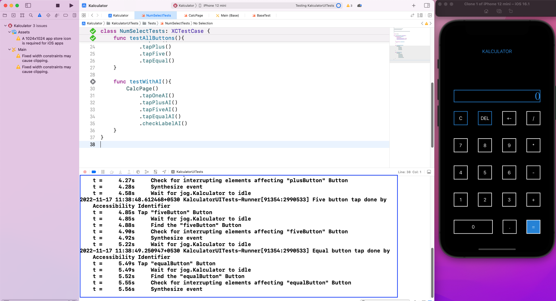Viewport: 556px width, 301px height.
Task: Tap the C button on simulator calculator
Action: [460, 118]
